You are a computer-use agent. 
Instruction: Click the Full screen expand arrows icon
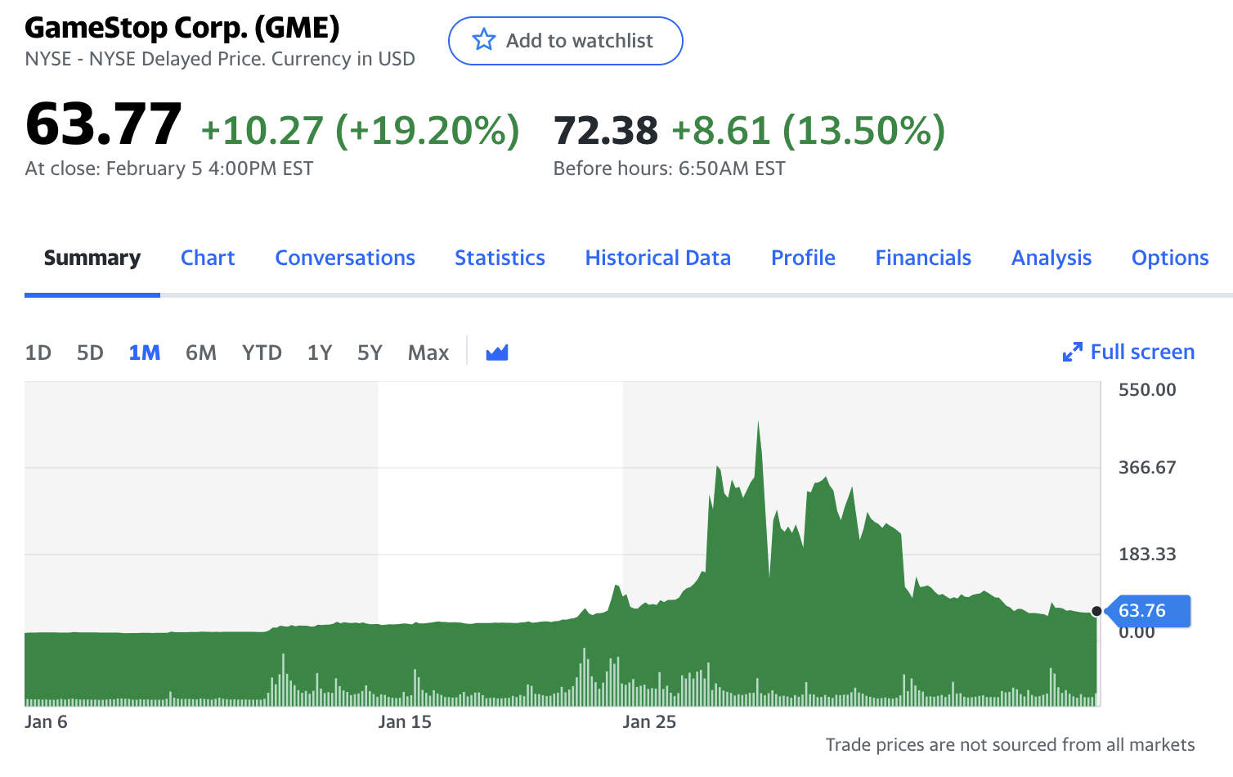pyautogui.click(x=1072, y=353)
